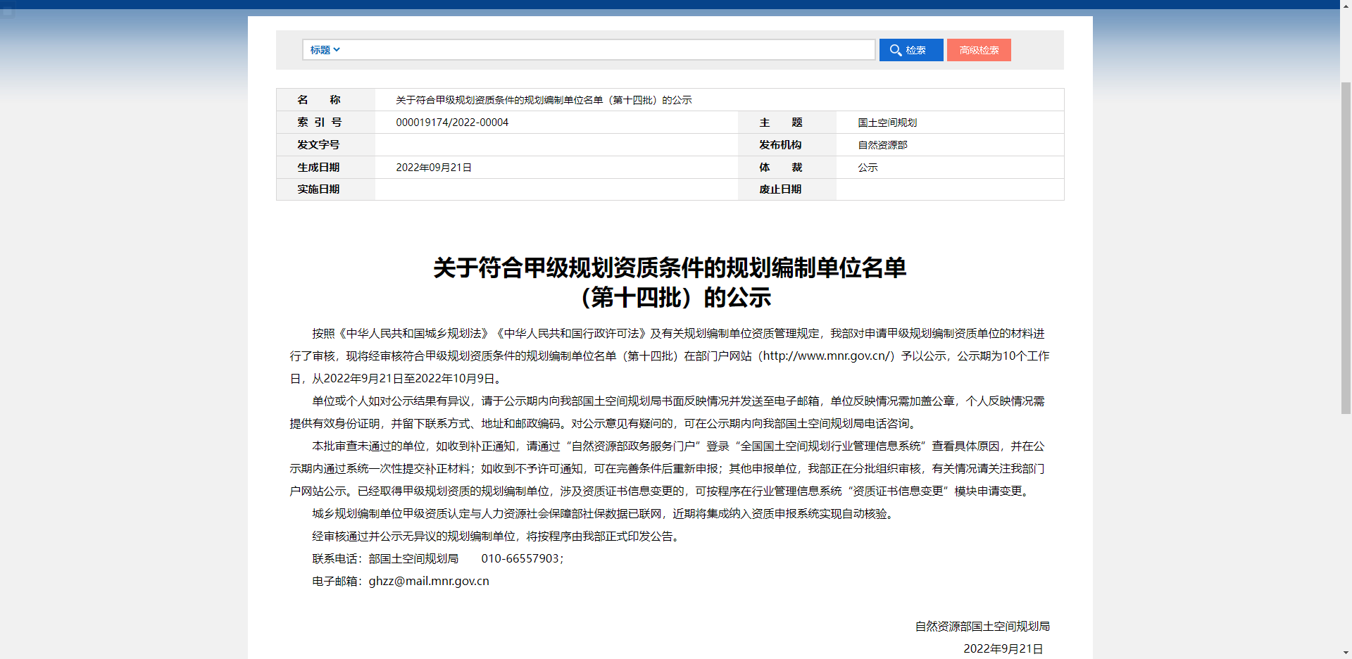Click the 体裁 value 公示
This screenshot has width=1352, height=659.
[867, 167]
